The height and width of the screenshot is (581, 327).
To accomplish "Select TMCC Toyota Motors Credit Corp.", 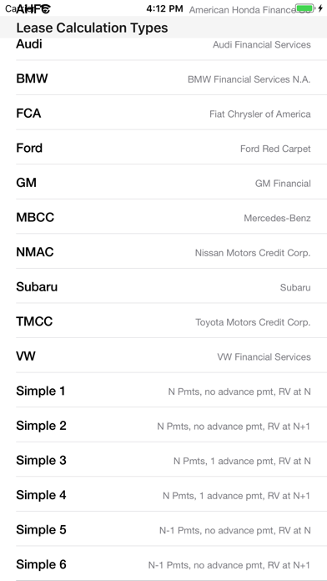I will [x=163, y=321].
